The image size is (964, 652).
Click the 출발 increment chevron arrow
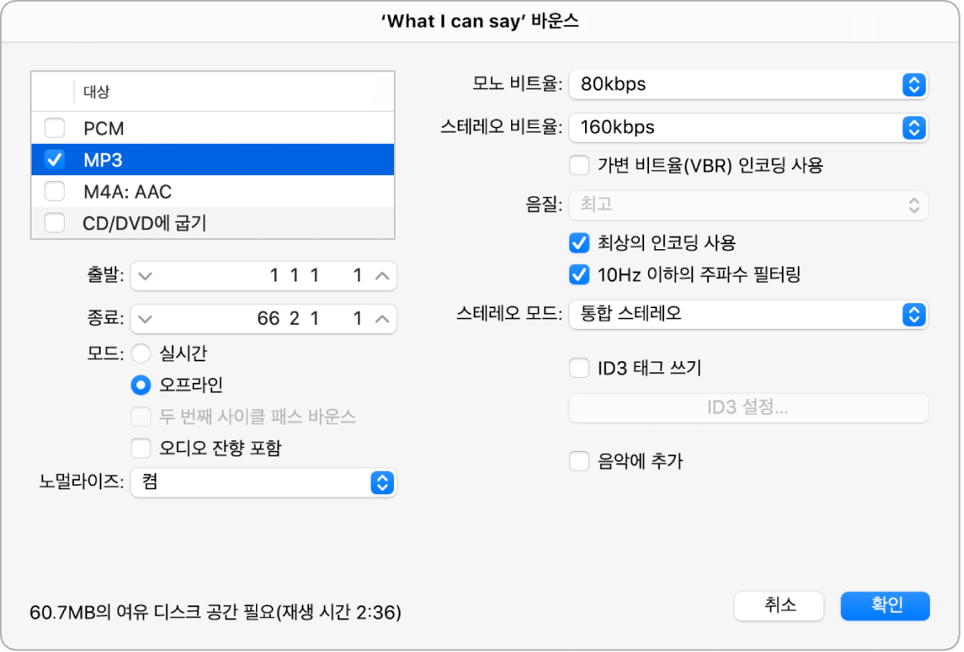(382, 276)
